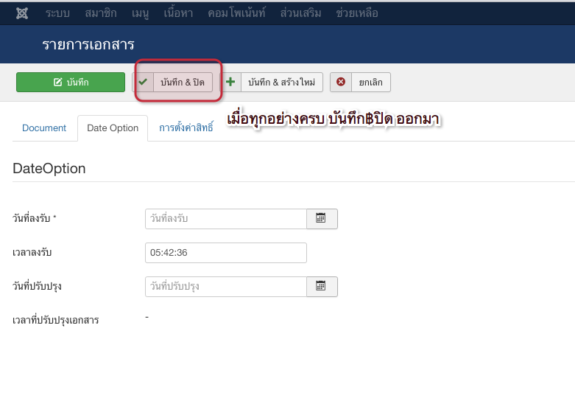Click green checkmark icon on บันทึก & ปิด
Screen dimensions: 575x401
(x=143, y=82)
